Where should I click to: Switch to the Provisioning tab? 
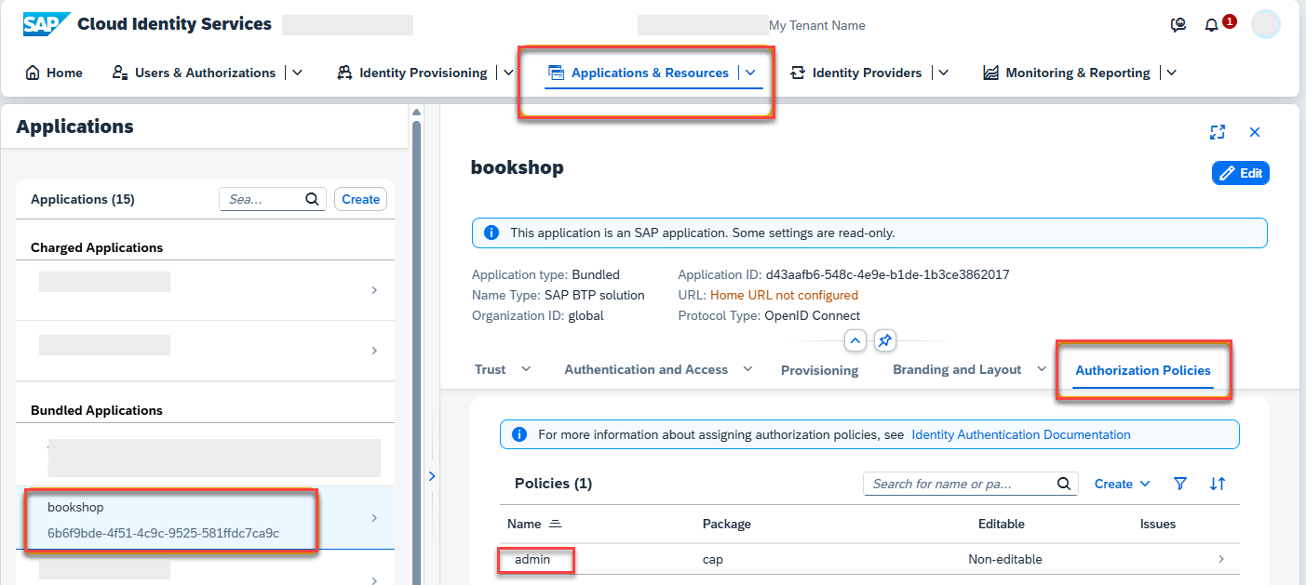click(819, 370)
